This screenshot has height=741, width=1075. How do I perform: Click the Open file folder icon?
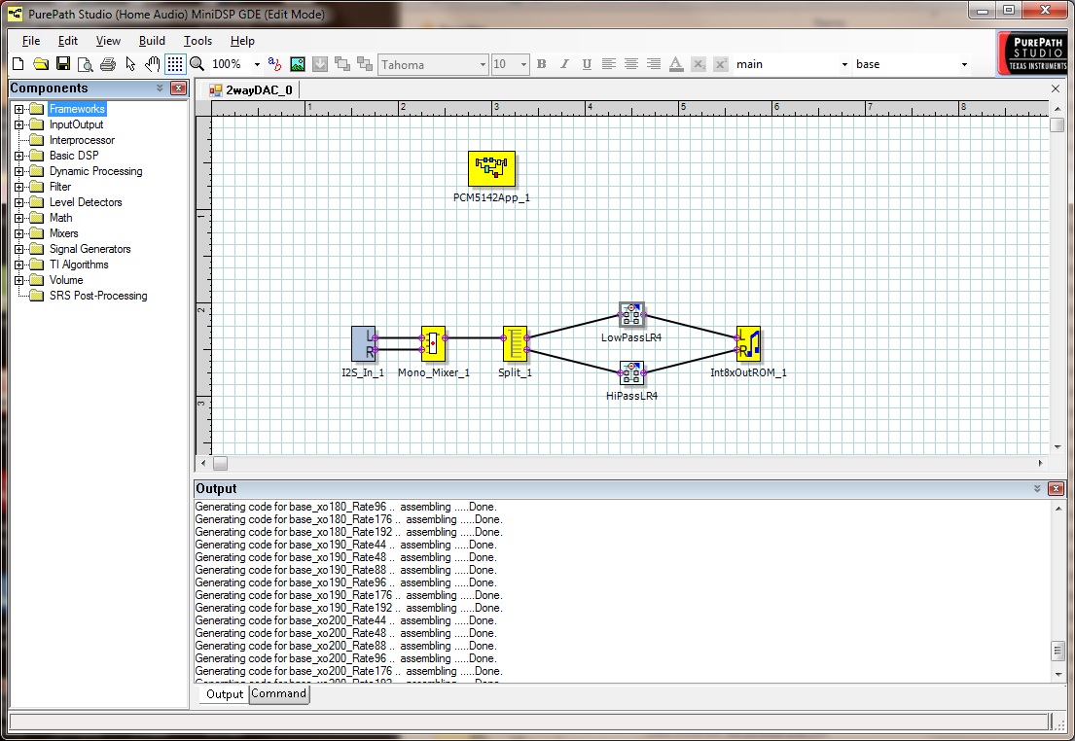point(41,64)
